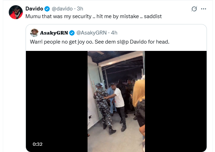Click AsakyGRN's blue verified badge
The width and height of the screenshot is (215, 152).
pyautogui.click(x=72, y=33)
